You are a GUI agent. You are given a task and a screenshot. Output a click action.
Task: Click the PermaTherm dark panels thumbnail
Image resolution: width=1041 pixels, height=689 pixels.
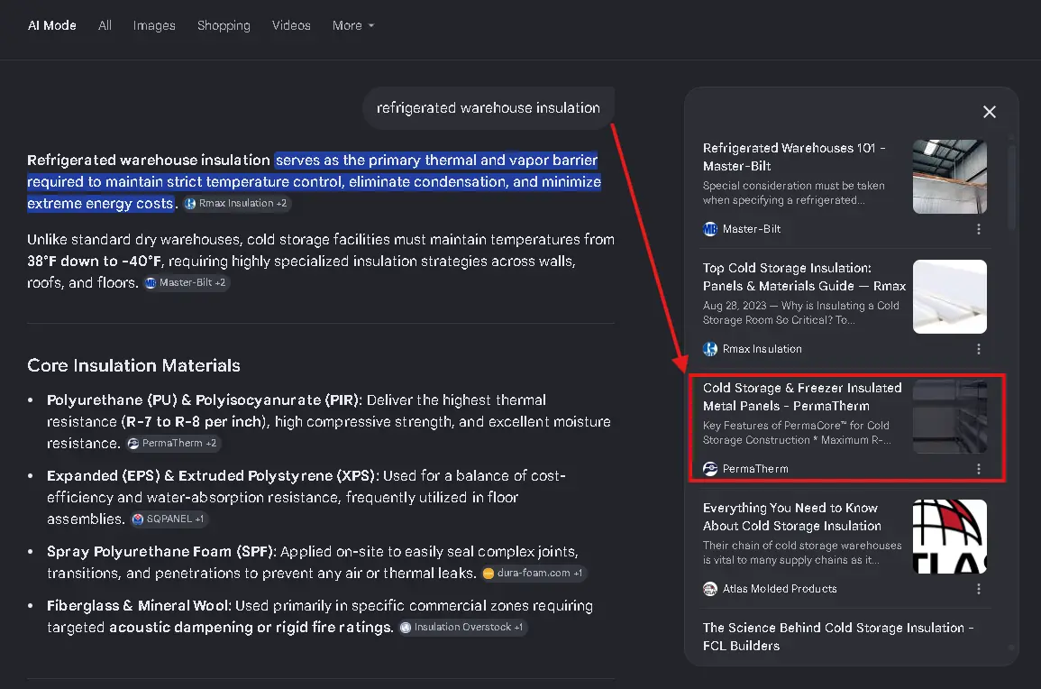tap(949, 417)
